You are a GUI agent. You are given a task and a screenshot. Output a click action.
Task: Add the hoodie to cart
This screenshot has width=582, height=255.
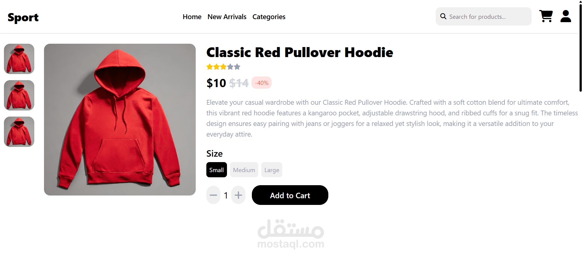(x=290, y=195)
